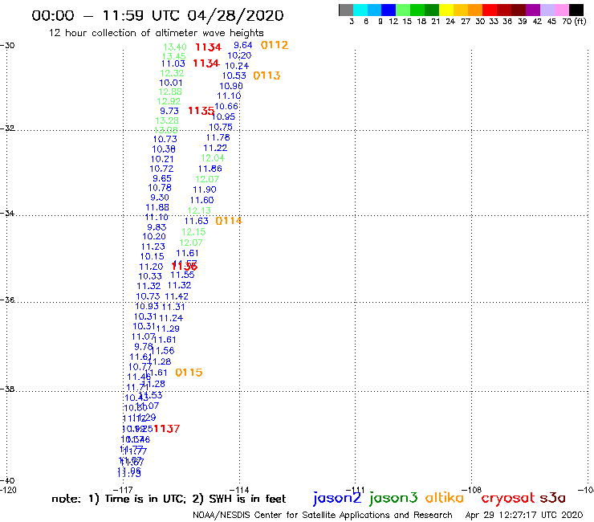Click the wave height value 10.15
594x522 pixels.
[x=153, y=257]
